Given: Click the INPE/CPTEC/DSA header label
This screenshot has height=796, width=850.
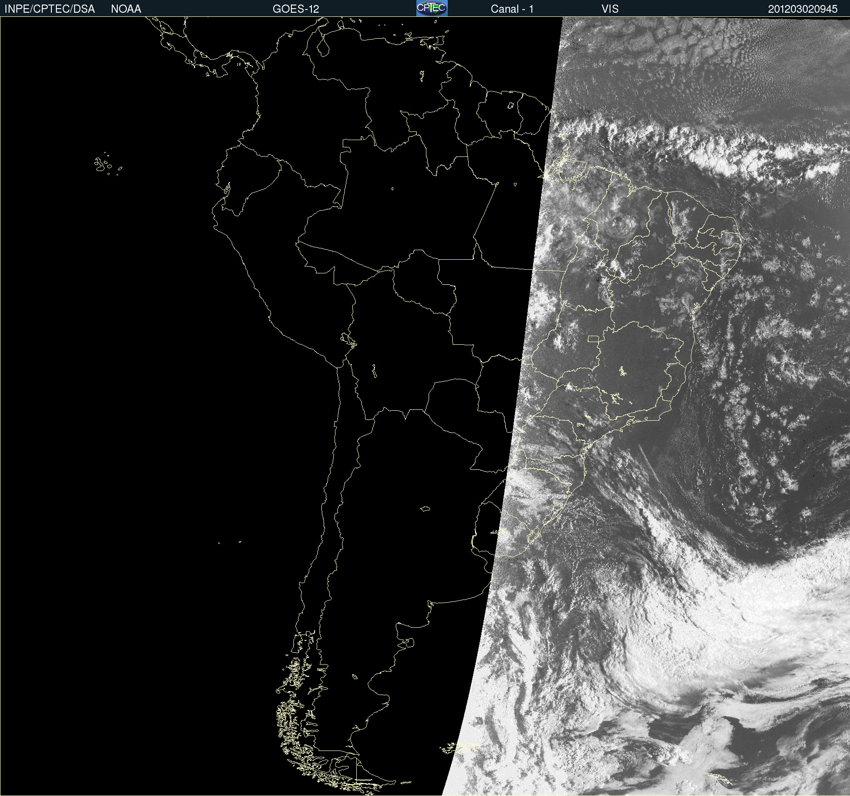Looking at the screenshot, I should click(50, 9).
